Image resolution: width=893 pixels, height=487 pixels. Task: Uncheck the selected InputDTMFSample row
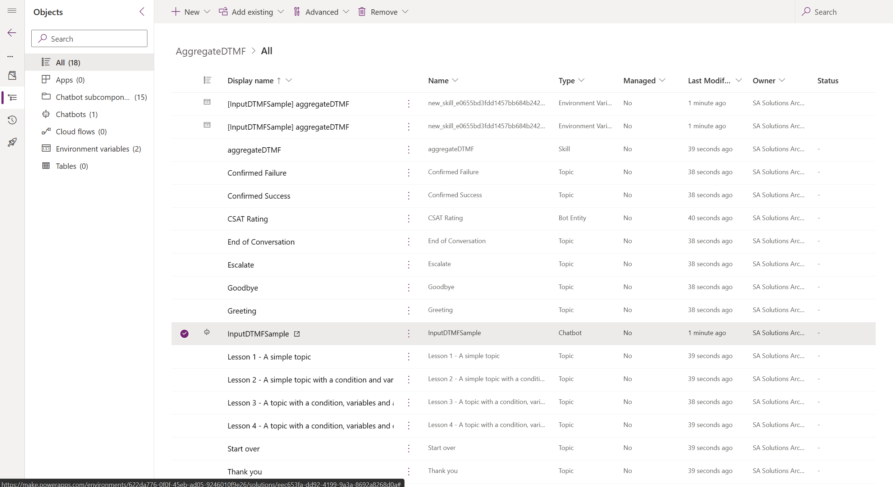click(x=184, y=334)
